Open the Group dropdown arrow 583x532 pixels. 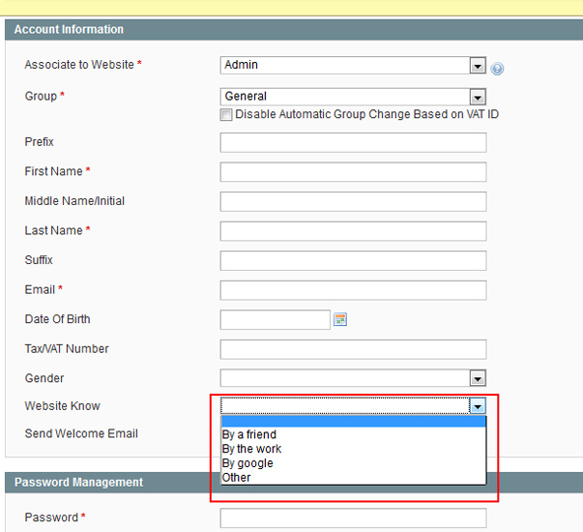coord(478,98)
